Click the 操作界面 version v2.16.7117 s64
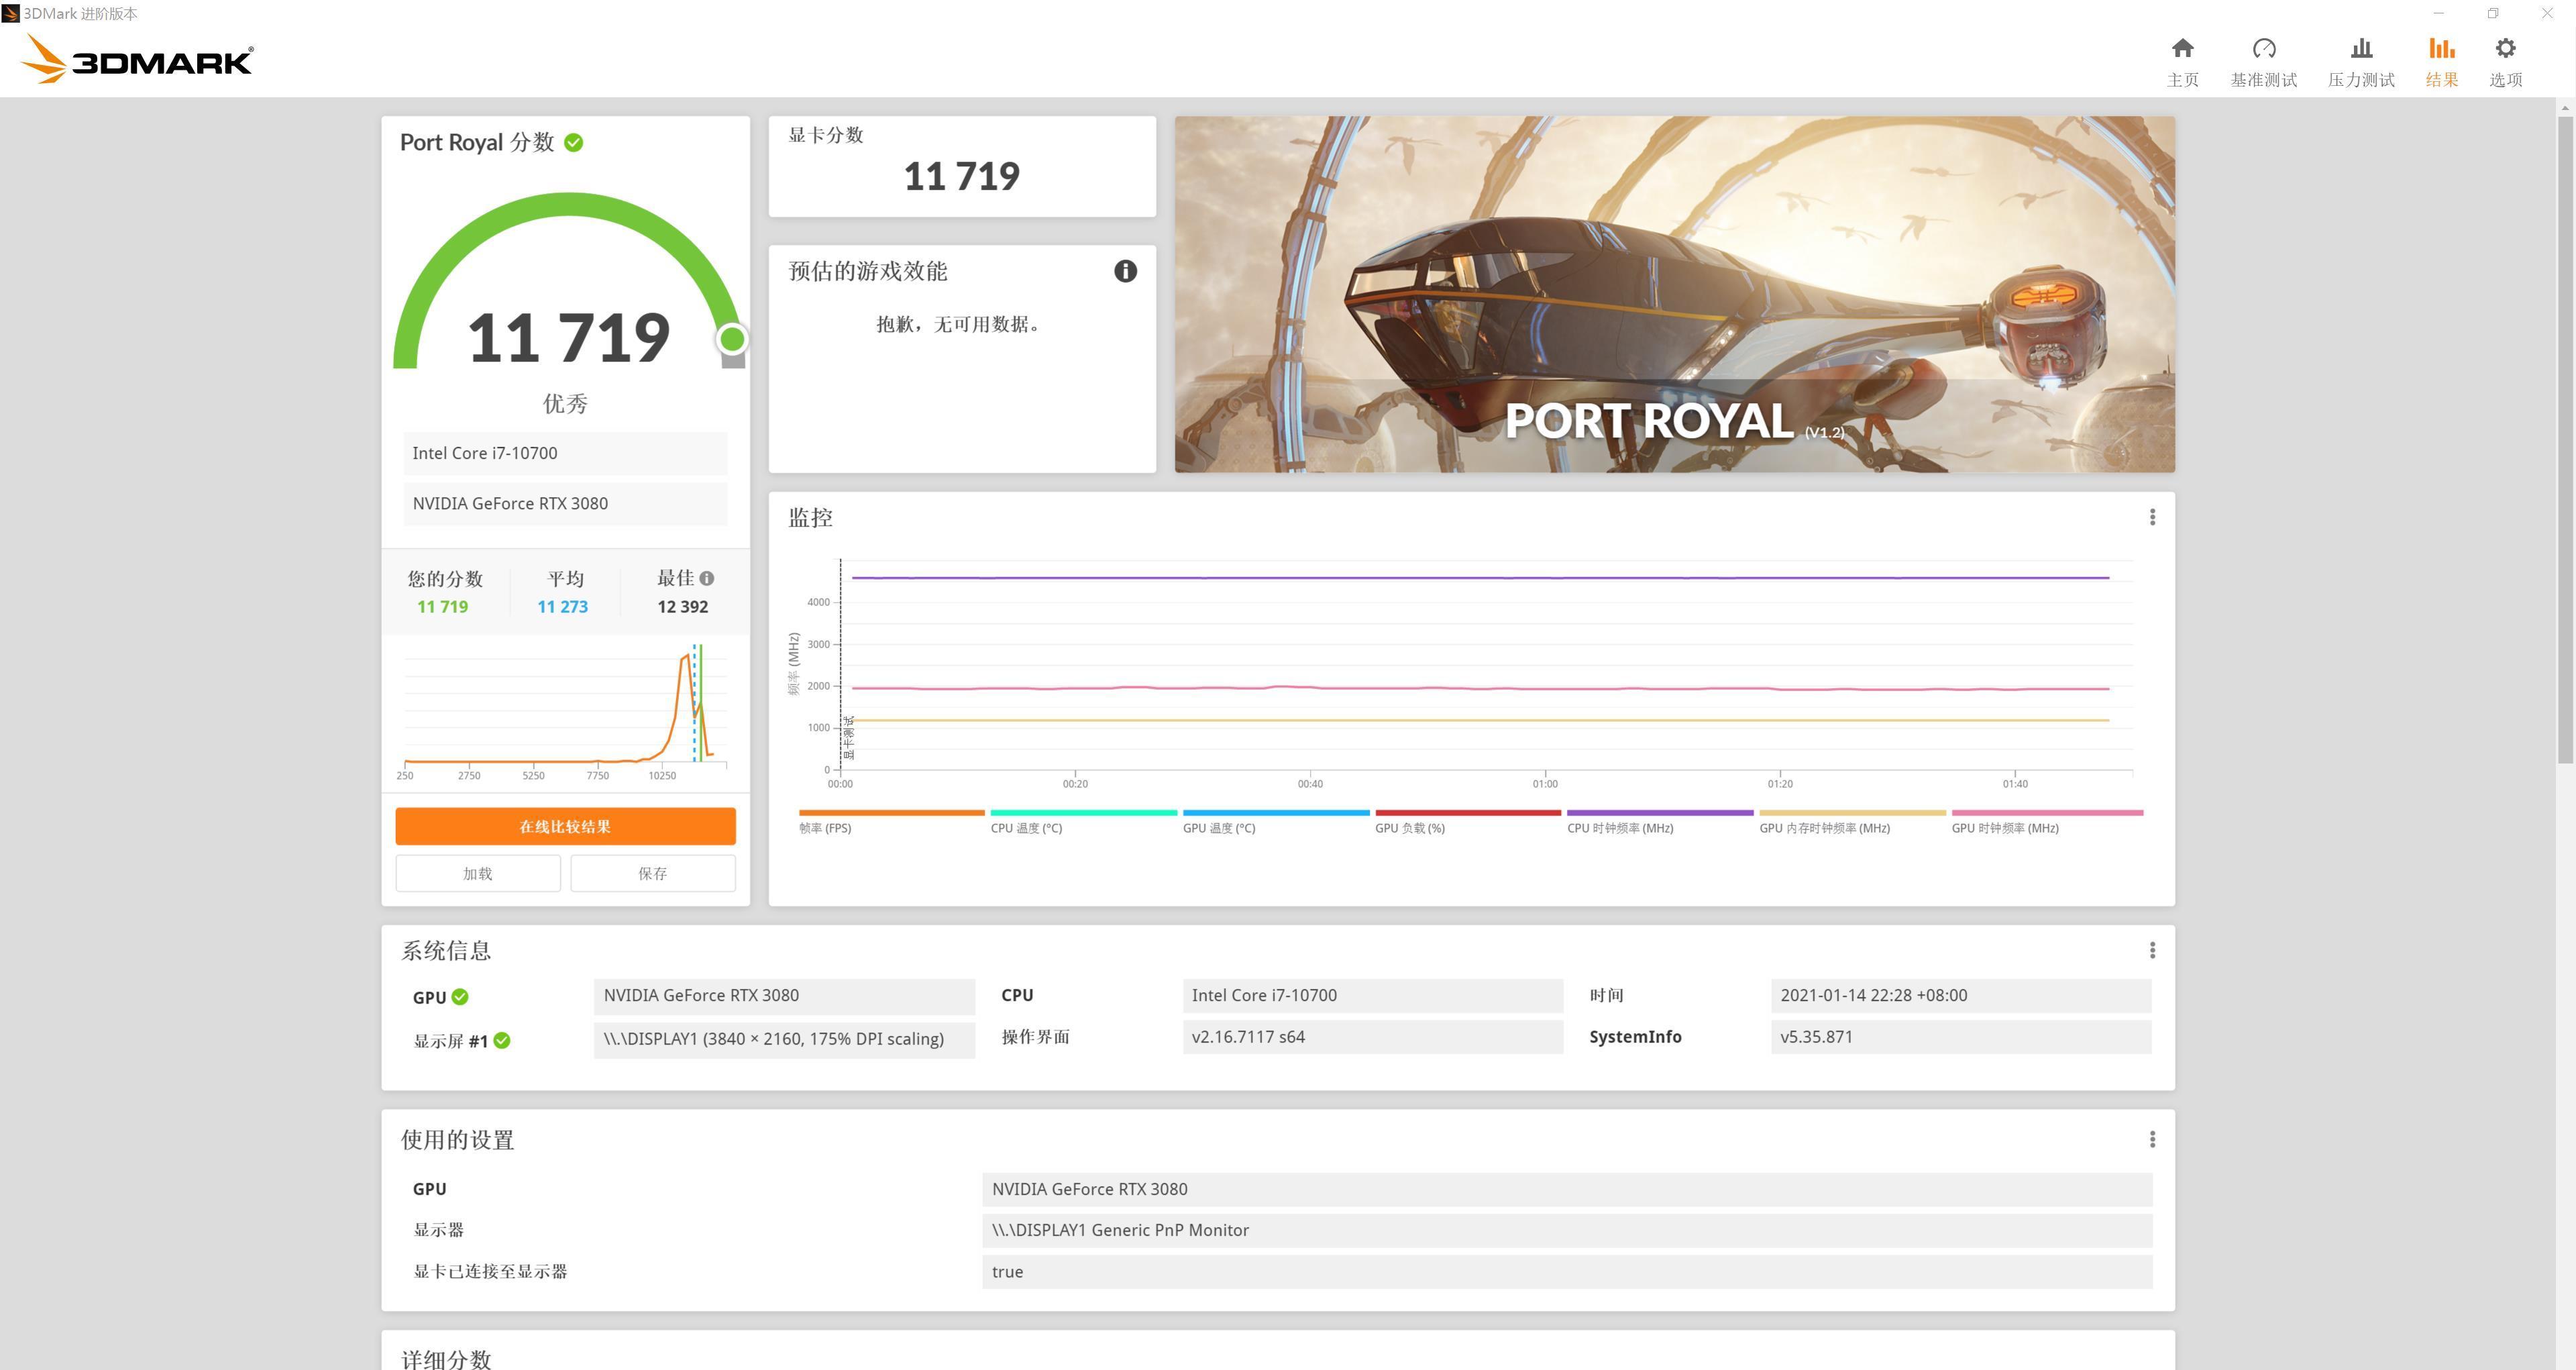This screenshot has height=1370, width=2576. (1372, 1037)
